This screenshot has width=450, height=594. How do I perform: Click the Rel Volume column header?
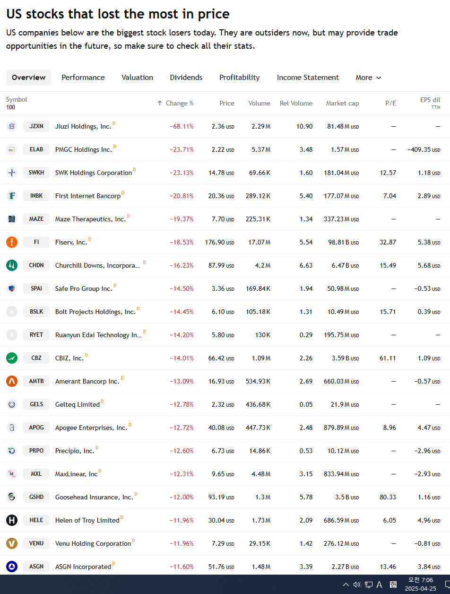(296, 103)
